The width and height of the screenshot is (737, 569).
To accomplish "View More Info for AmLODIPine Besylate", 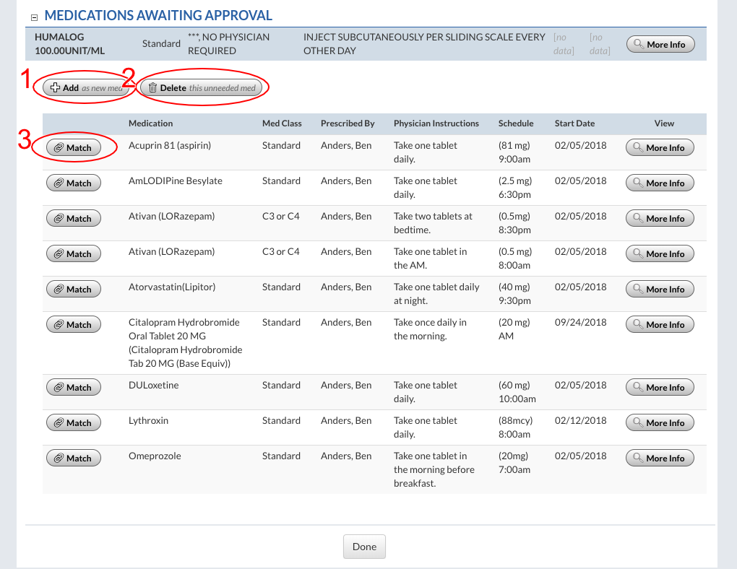I will point(659,183).
